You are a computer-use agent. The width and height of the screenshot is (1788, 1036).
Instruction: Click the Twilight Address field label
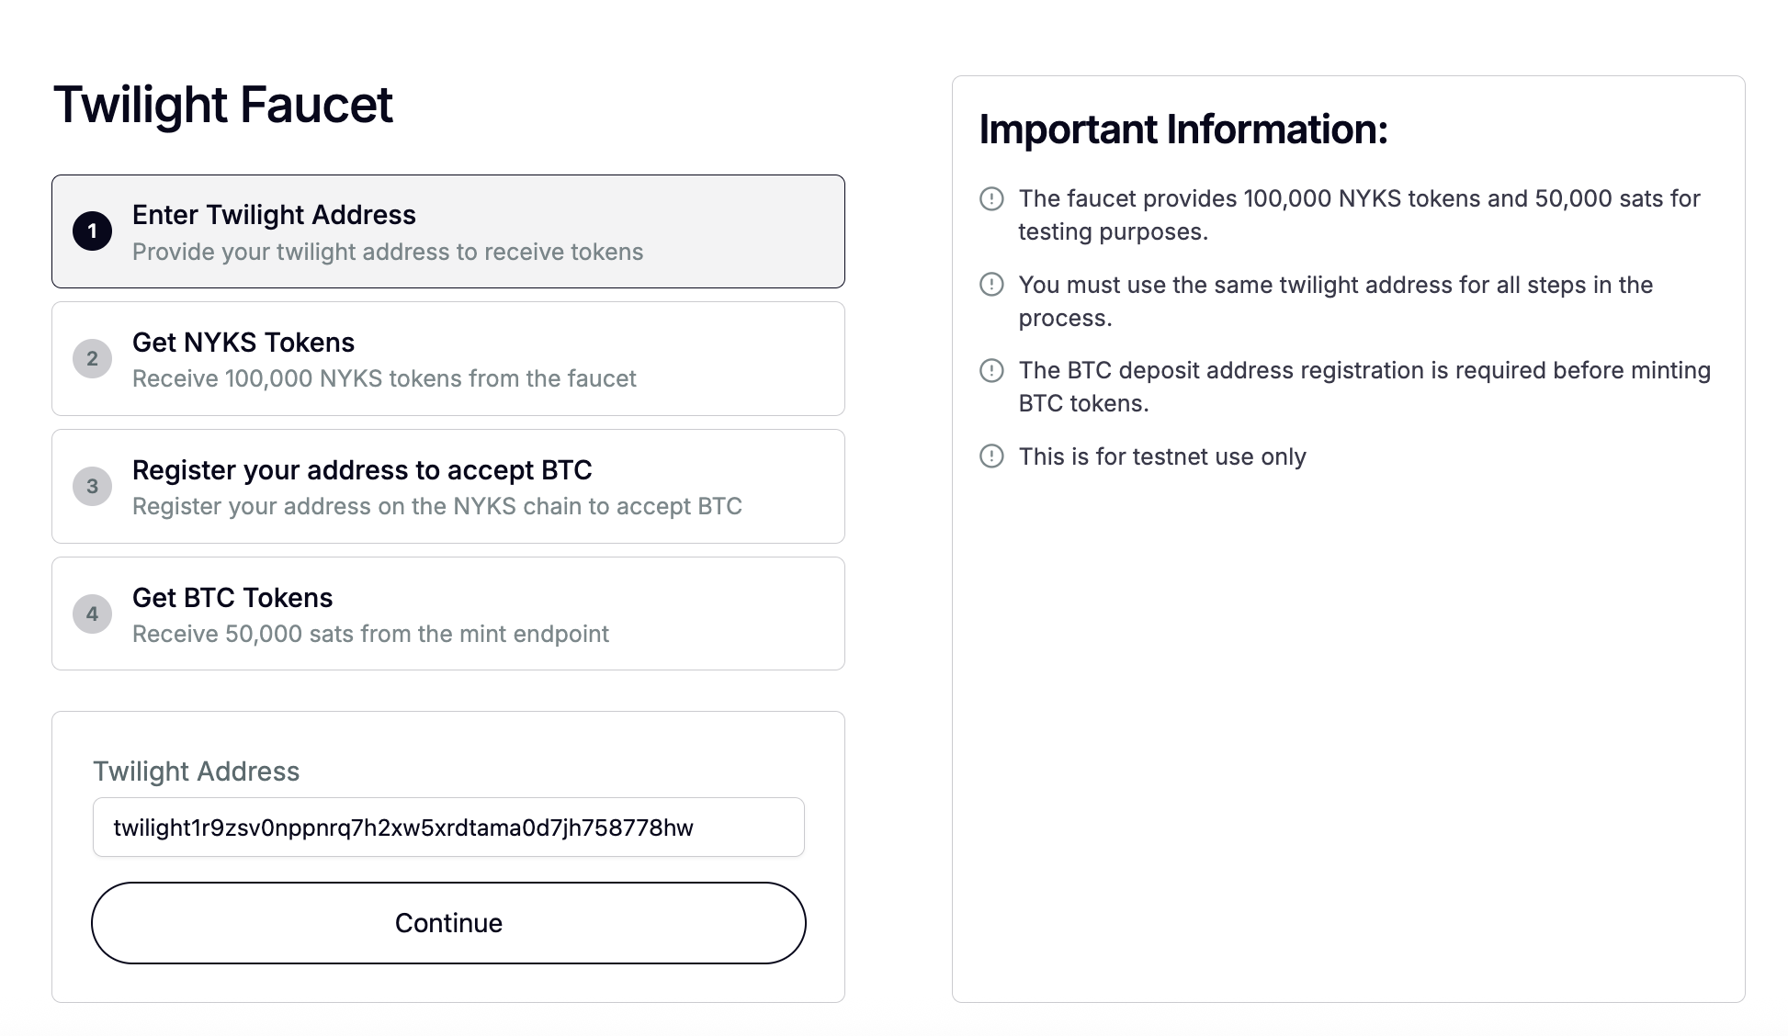pyautogui.click(x=196, y=771)
